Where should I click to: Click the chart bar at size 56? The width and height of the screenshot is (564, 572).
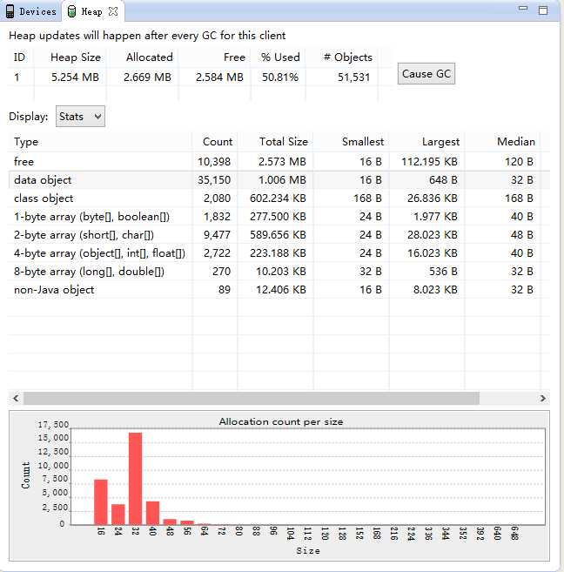tap(187, 522)
